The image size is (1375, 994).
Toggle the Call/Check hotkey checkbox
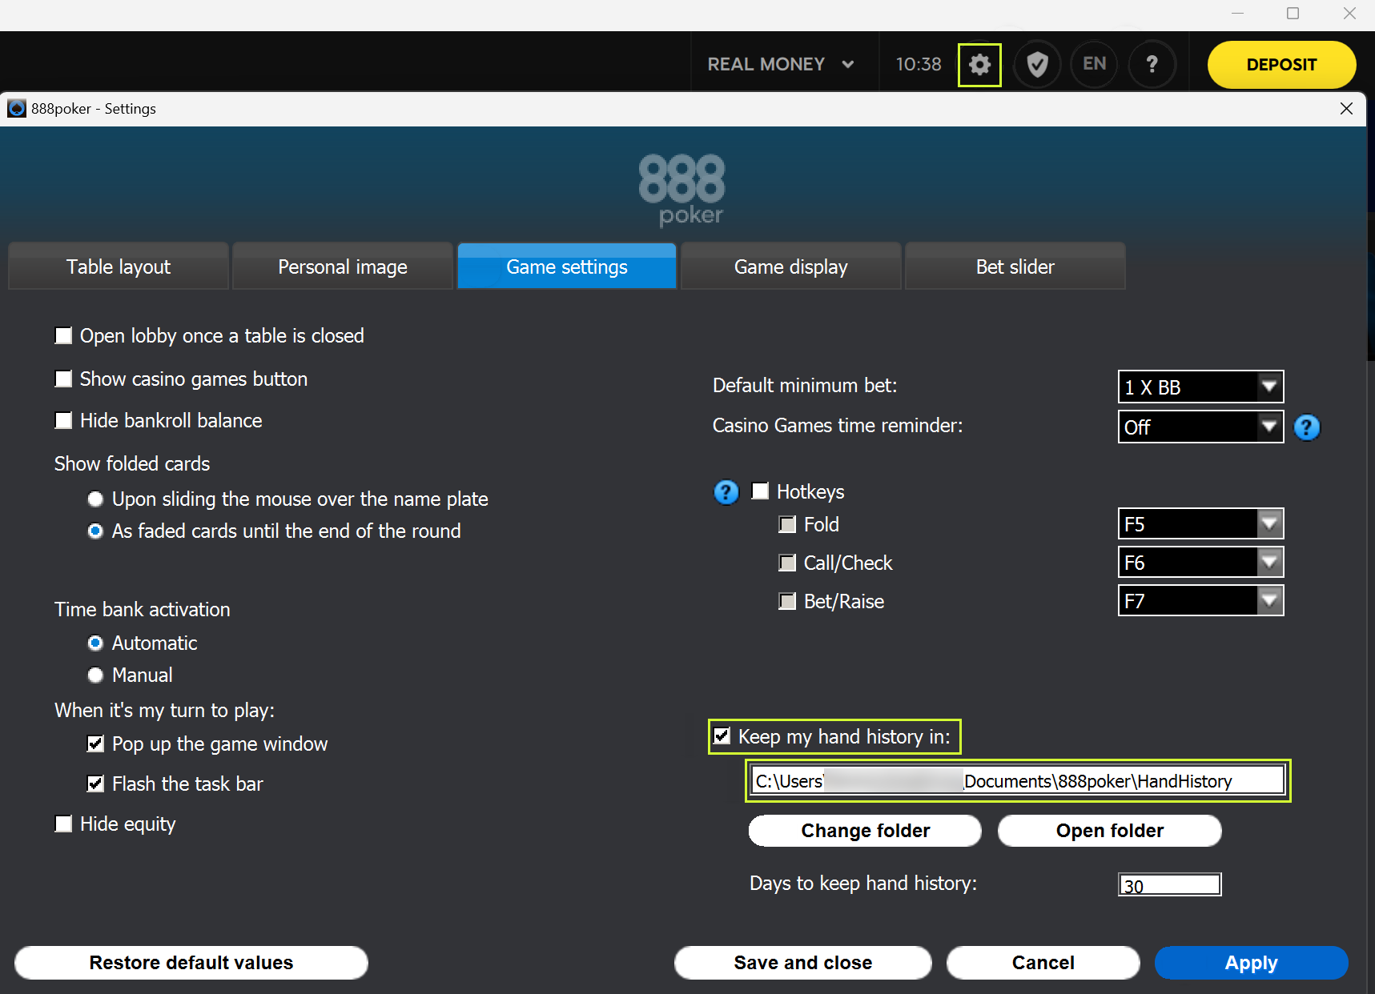pos(787,563)
